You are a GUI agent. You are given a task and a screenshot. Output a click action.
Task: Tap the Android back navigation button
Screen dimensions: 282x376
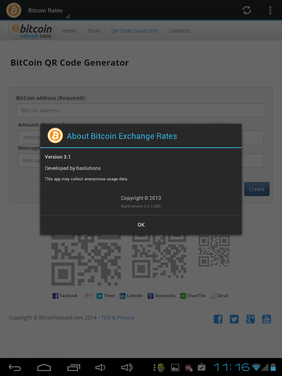coord(15,367)
